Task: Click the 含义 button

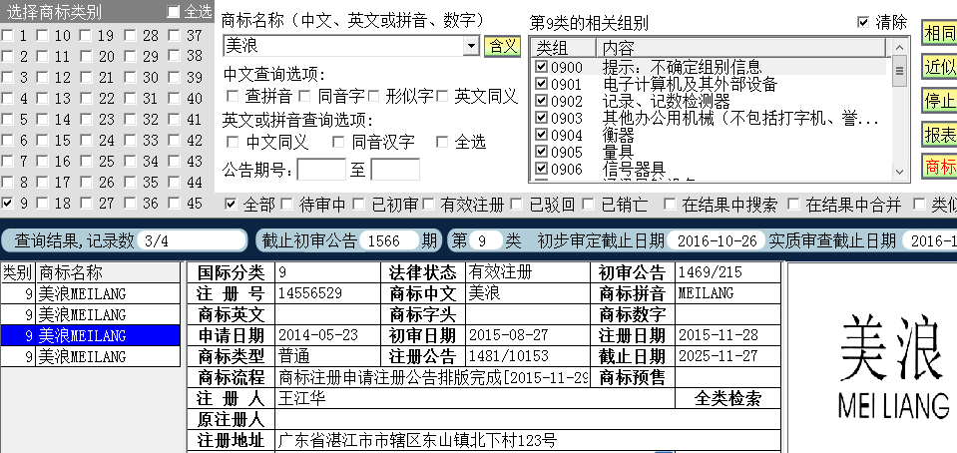Action: click(502, 47)
